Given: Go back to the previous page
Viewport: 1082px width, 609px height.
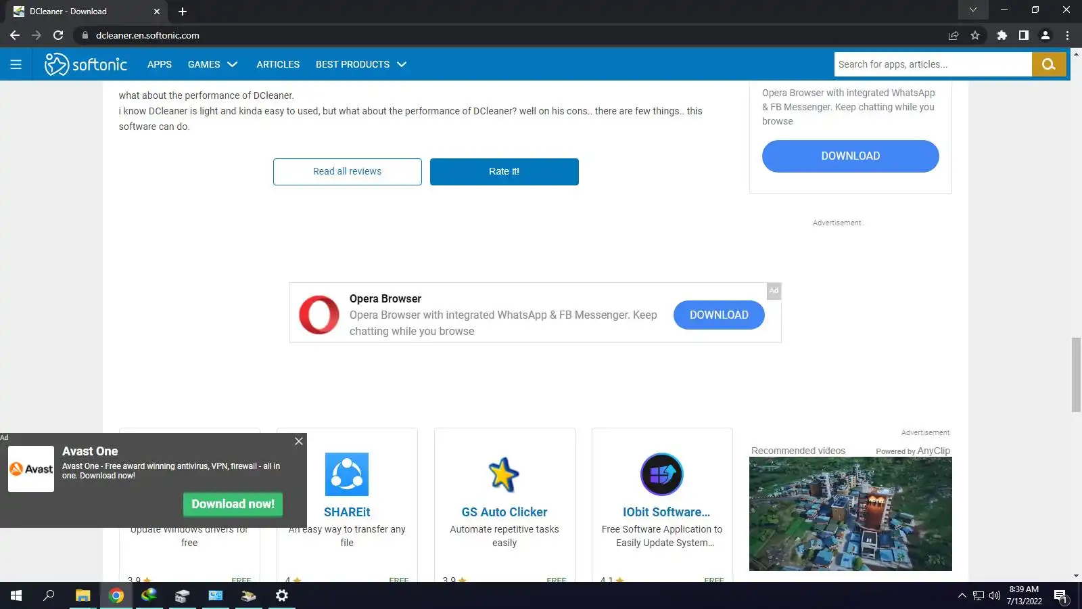Looking at the screenshot, I should pyautogui.click(x=15, y=35).
